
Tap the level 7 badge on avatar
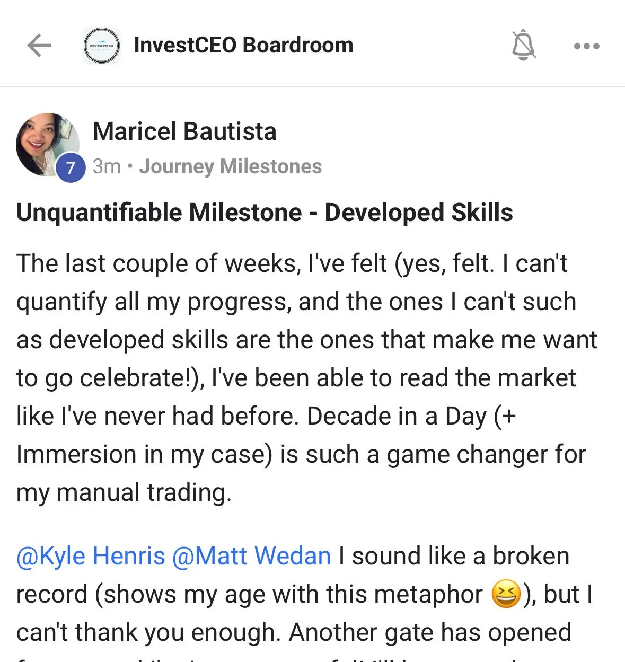(x=71, y=168)
